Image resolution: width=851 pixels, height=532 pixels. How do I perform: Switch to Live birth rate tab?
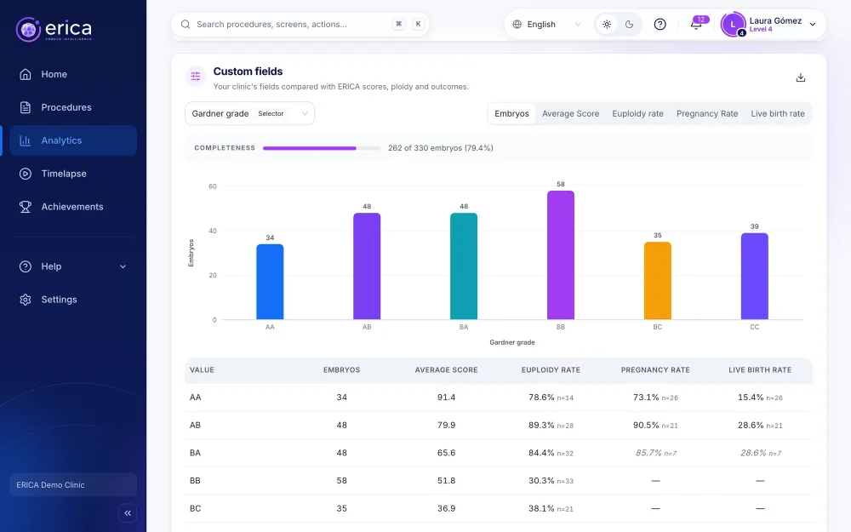point(778,113)
